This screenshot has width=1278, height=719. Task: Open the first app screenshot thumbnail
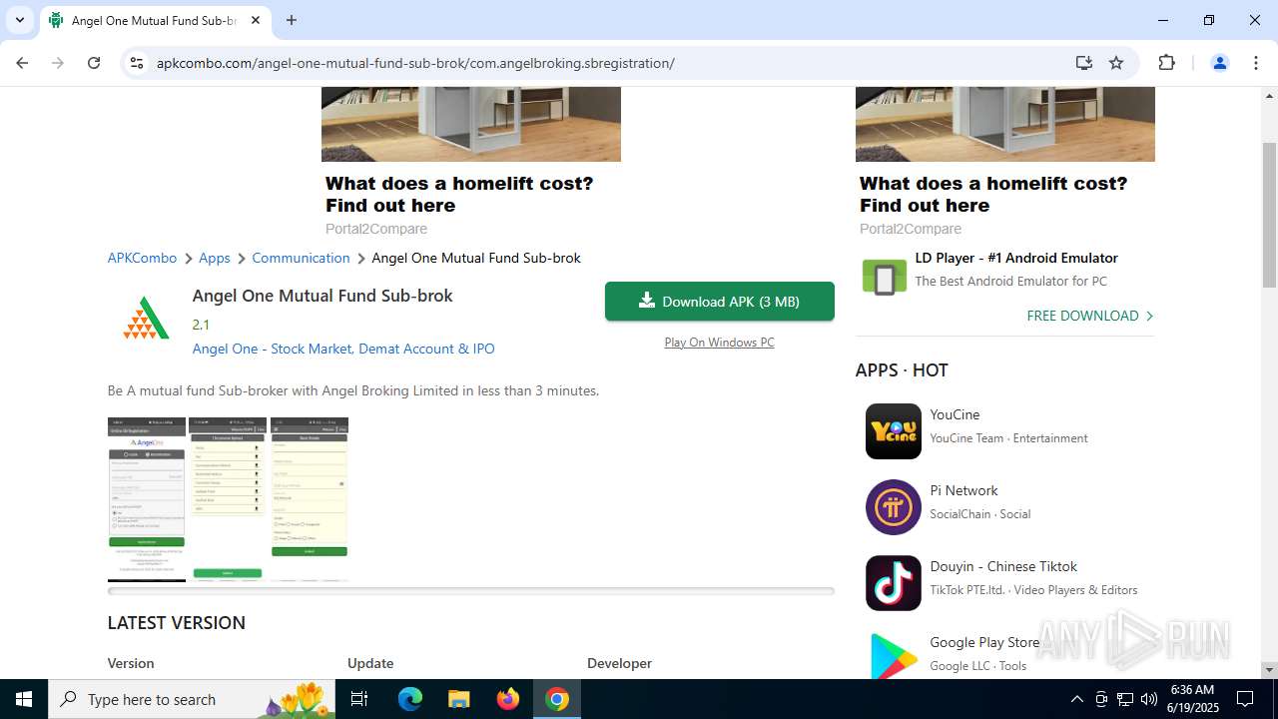tap(147, 499)
